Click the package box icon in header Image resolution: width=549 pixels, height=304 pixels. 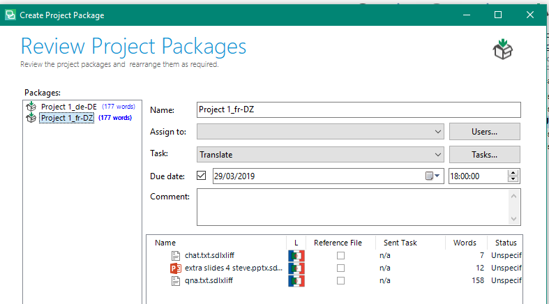click(503, 50)
